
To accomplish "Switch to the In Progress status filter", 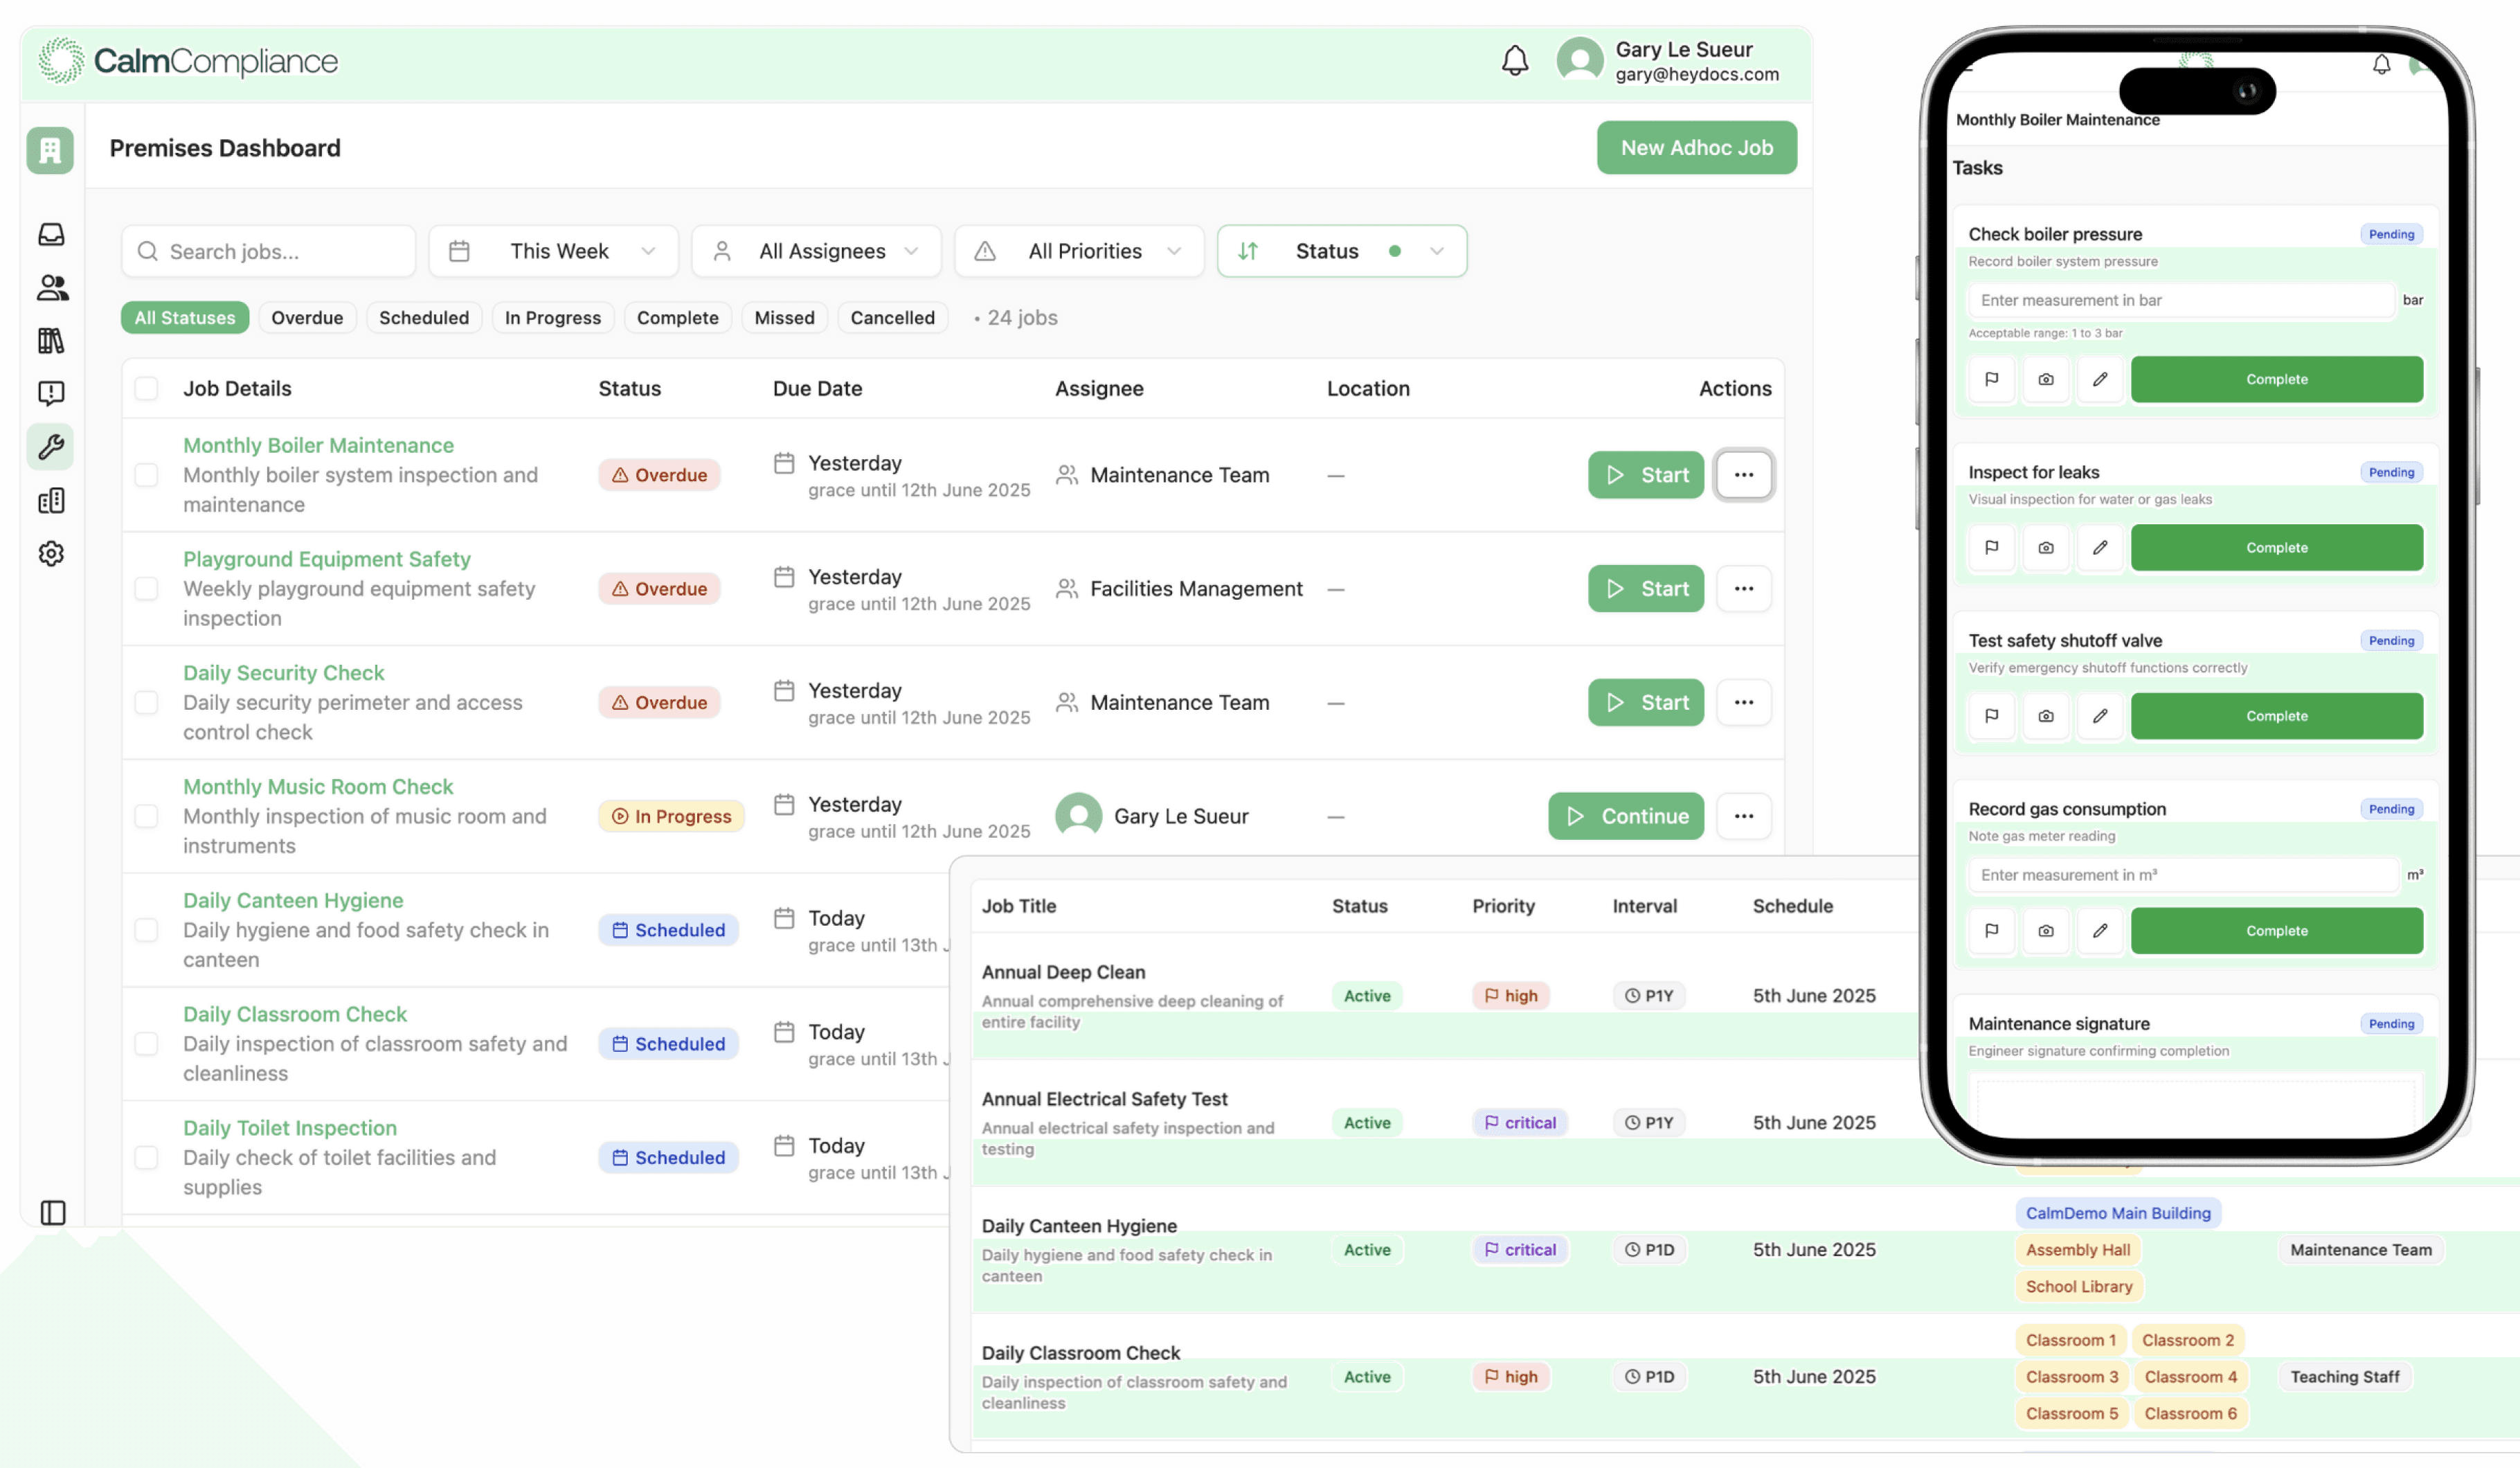I will (552, 318).
